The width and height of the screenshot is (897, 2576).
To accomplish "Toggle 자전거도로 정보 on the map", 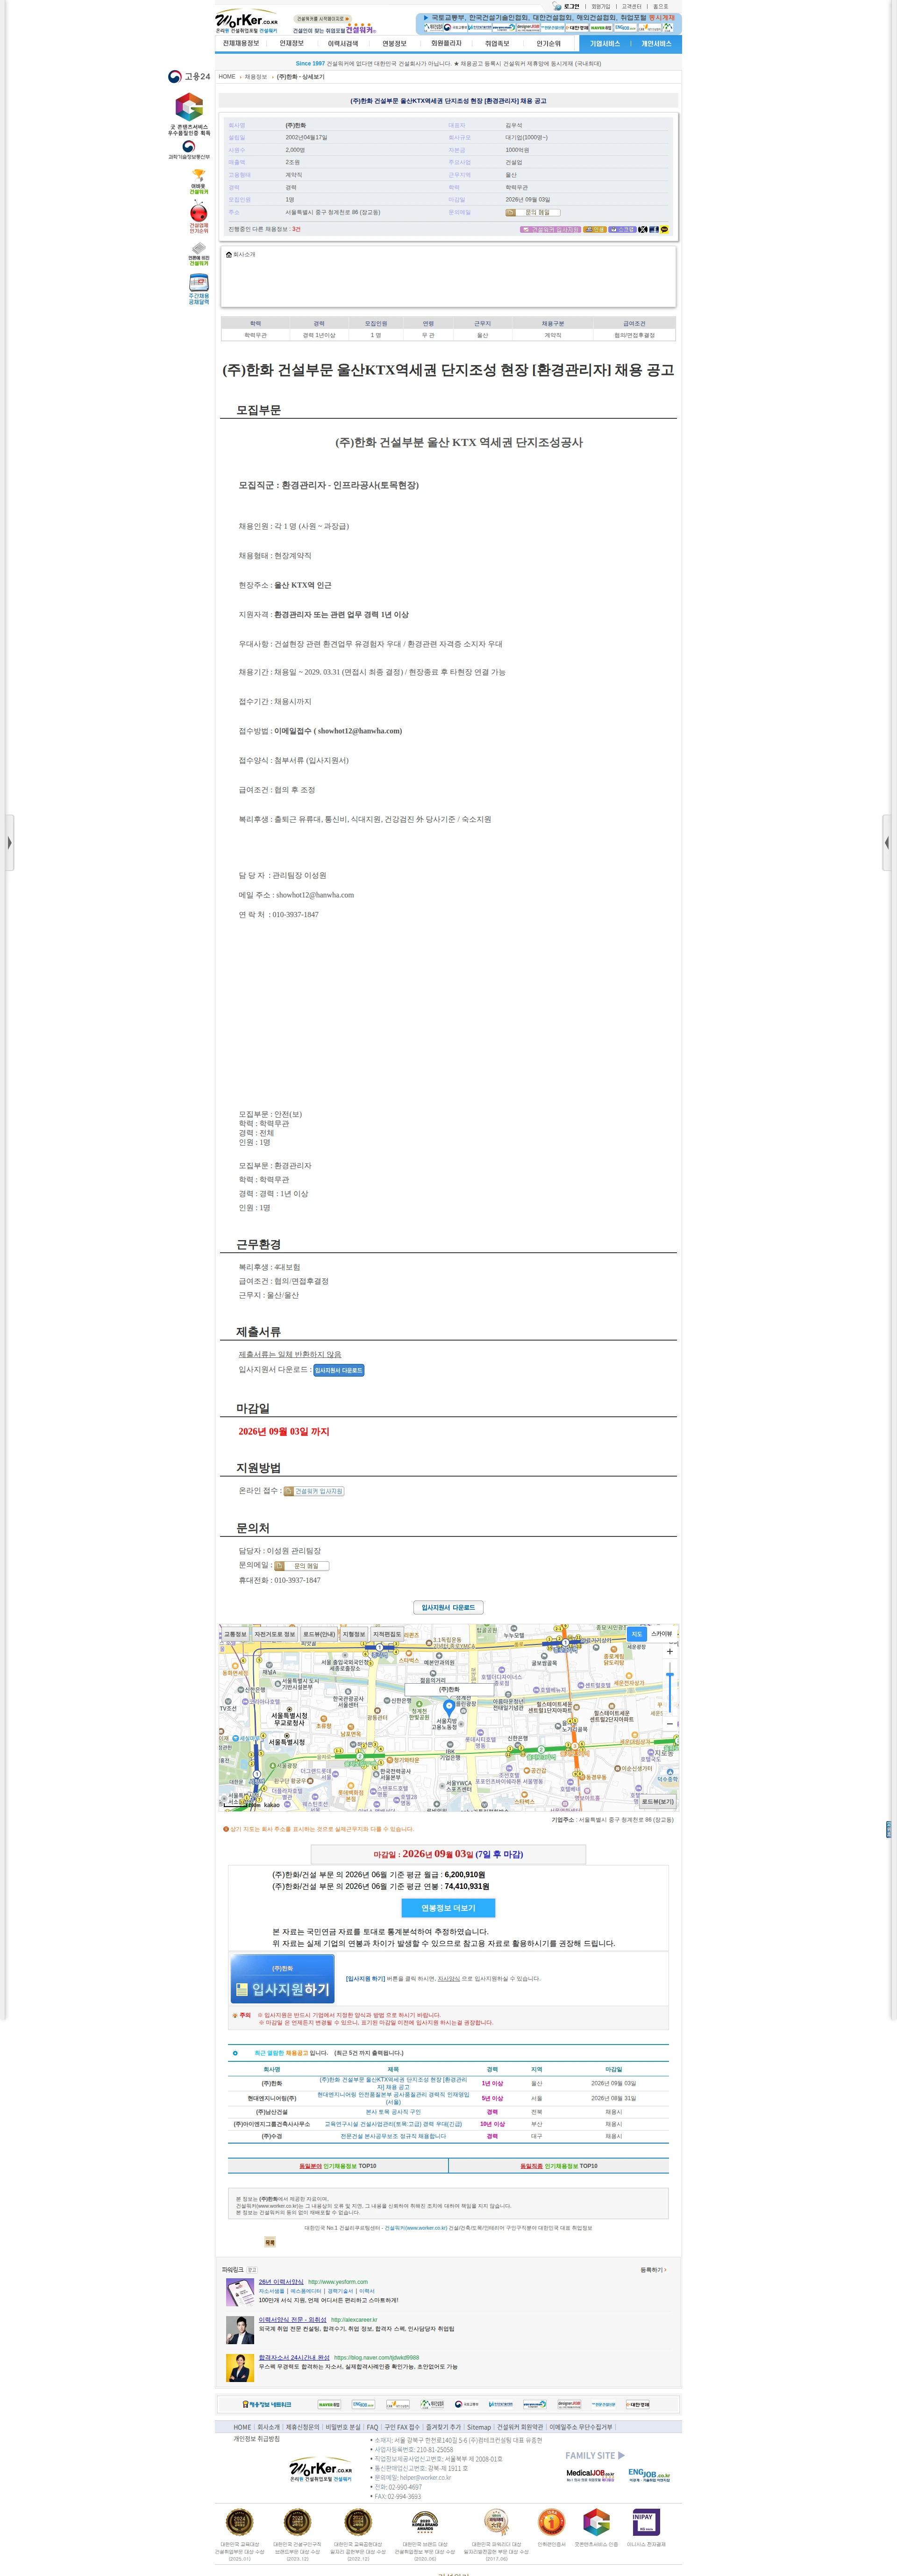I will (x=275, y=1634).
